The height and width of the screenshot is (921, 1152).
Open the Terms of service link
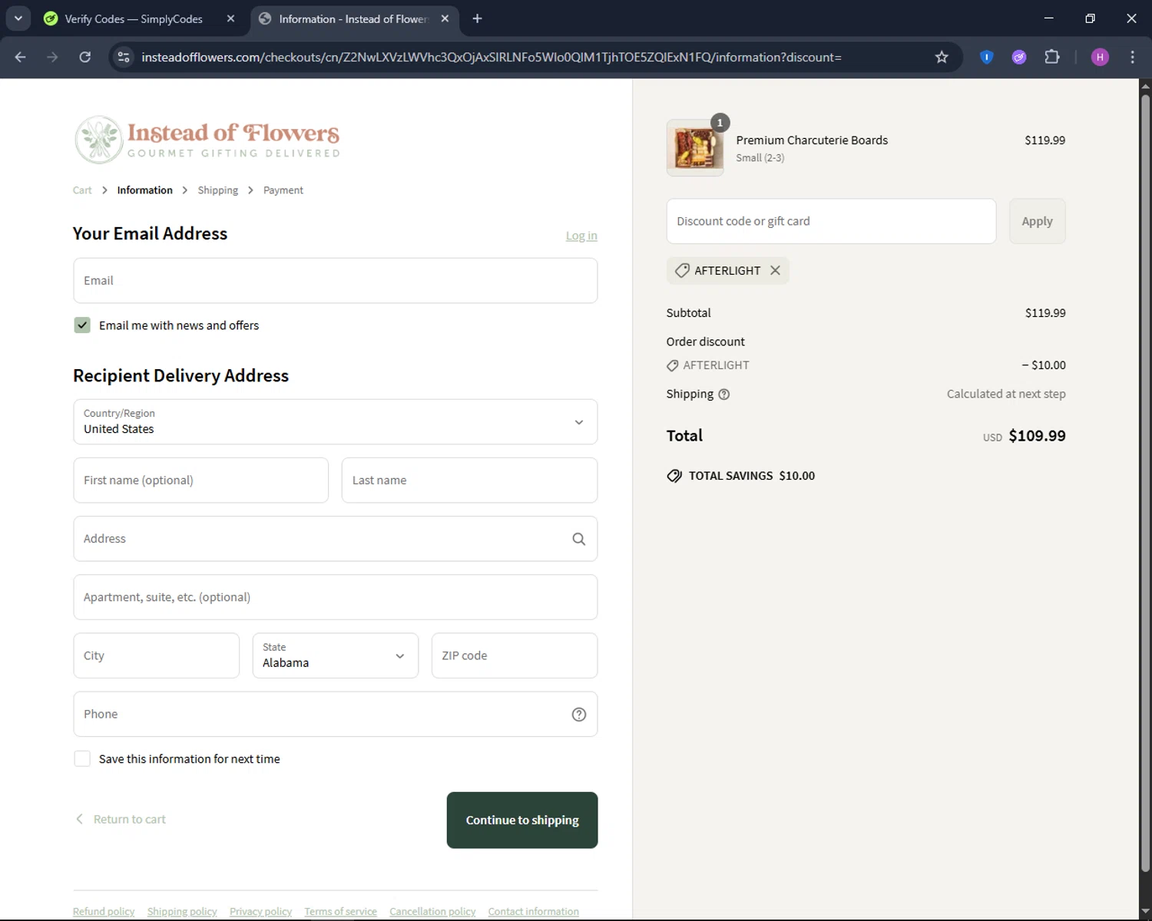click(x=340, y=911)
